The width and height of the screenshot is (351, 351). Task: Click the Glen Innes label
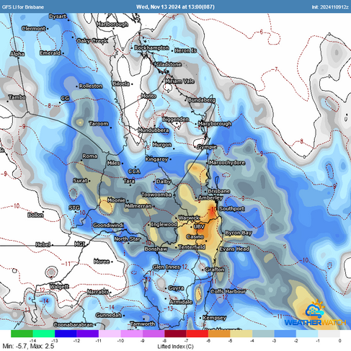click(x=166, y=267)
